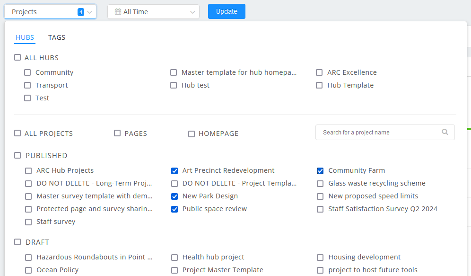The width and height of the screenshot is (471, 276).
Task: Uncheck Art Precinct Redevelopment
Action: (174, 171)
